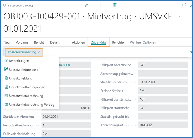Open the Details menu
The image size is (193, 138).
[55, 42]
